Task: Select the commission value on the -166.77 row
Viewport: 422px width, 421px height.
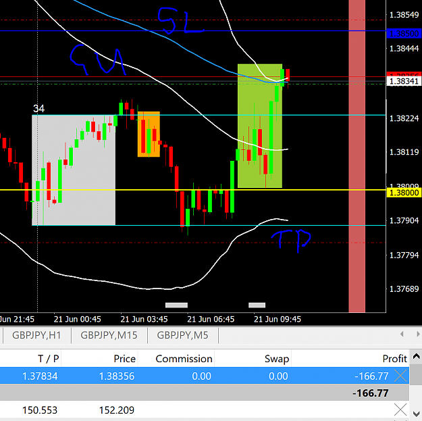Action: 202,376
